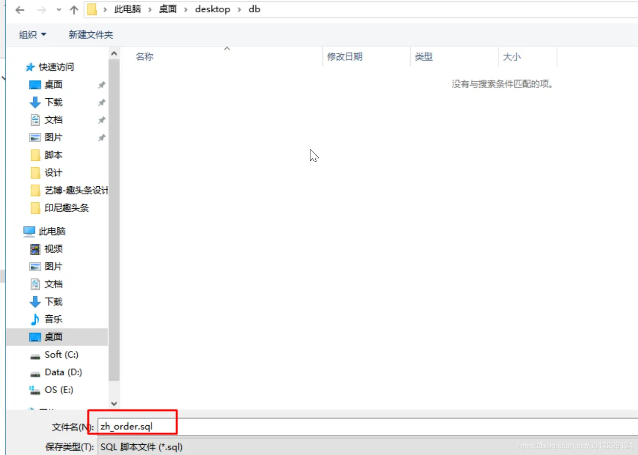Expand chevron after 桌面 in breadcrumb
The width and height of the screenshot is (638, 455).
[x=186, y=10]
